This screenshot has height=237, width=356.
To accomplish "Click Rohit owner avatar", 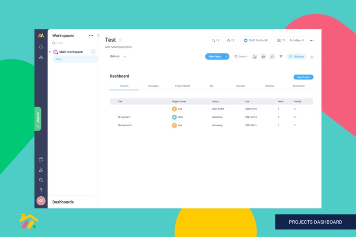I will [174, 117].
